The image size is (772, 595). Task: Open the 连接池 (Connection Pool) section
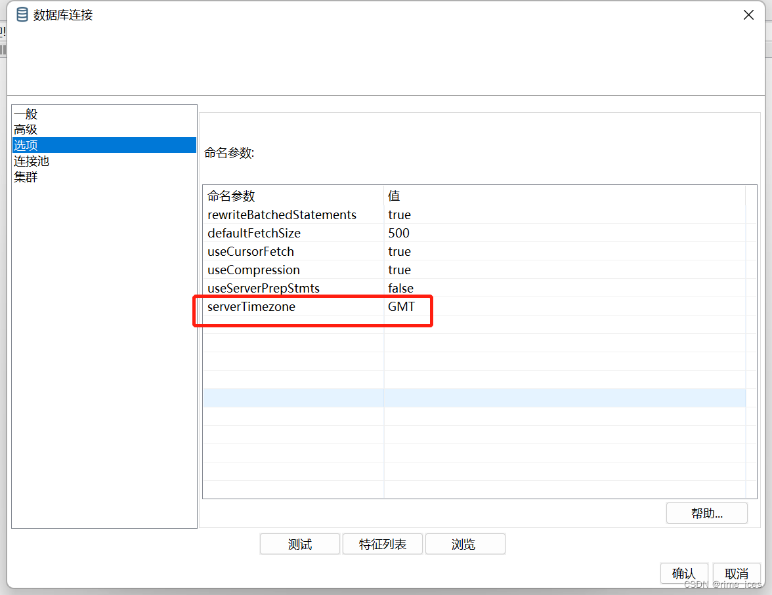coord(32,161)
